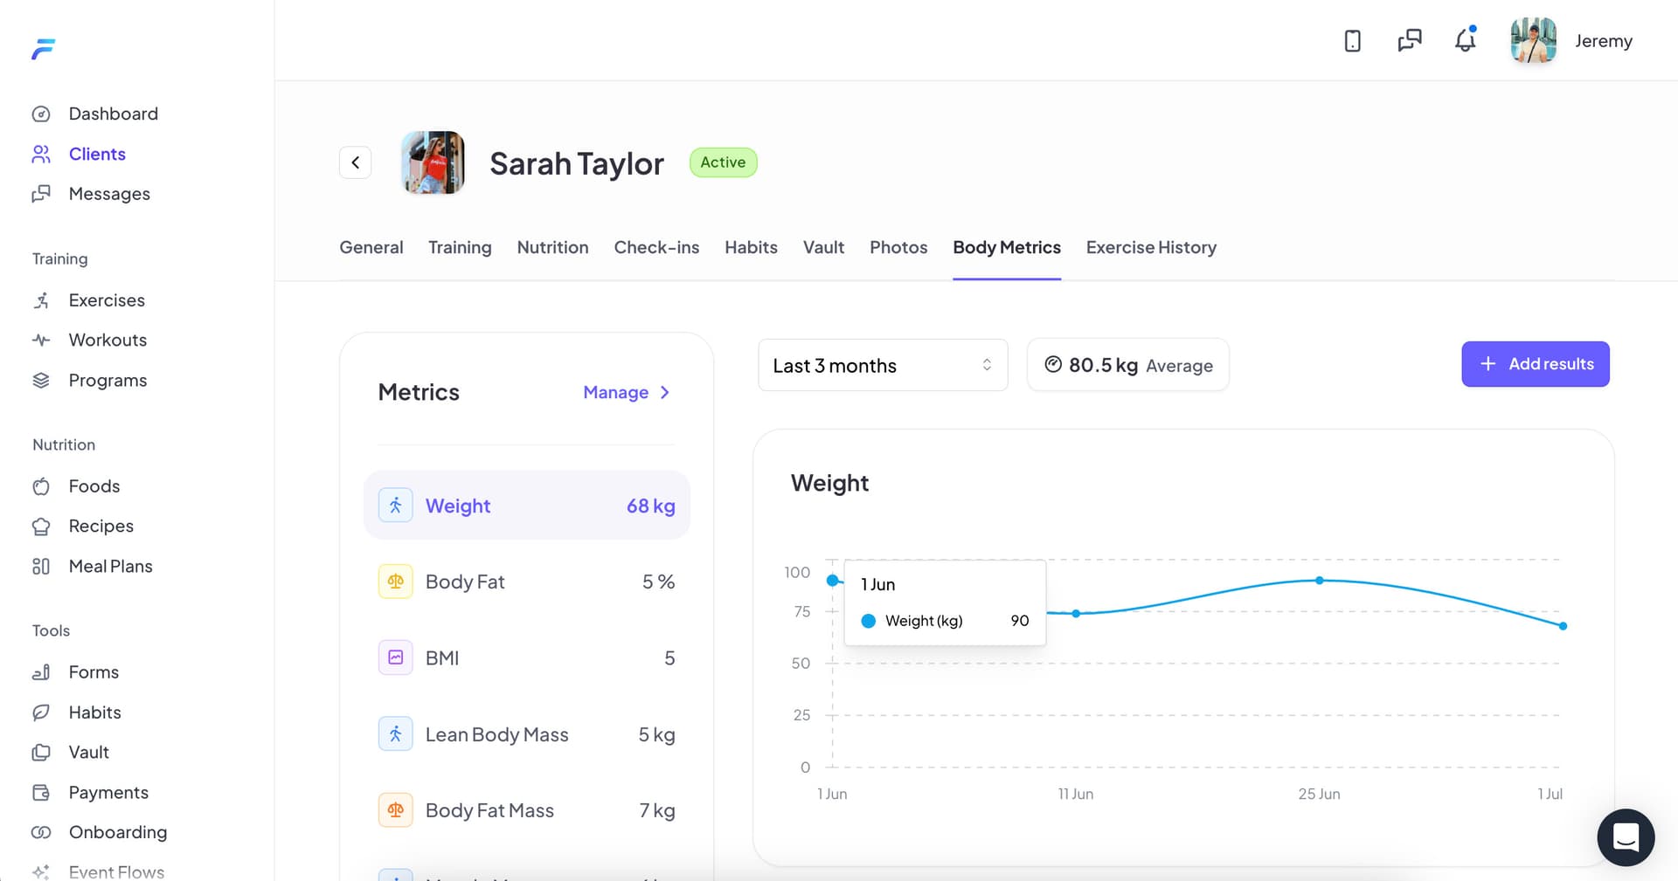This screenshot has width=1678, height=881.
Task: Open the Check-ins tab
Action: pos(656,247)
